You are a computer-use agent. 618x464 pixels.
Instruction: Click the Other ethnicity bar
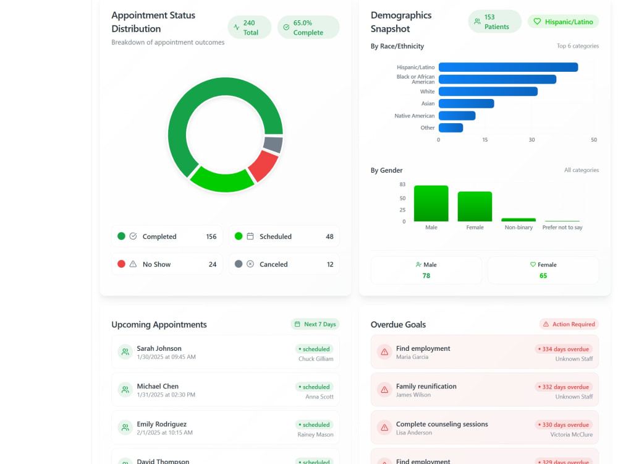tap(451, 128)
